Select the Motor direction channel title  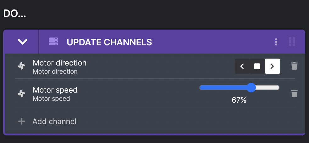point(59,63)
